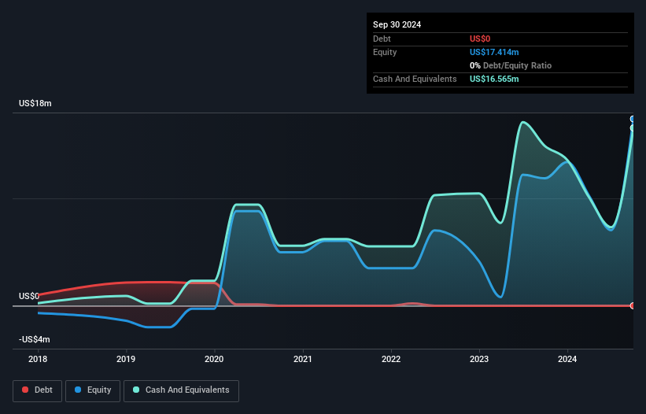
Task: Click the 2020 x-axis label
Action: point(214,359)
